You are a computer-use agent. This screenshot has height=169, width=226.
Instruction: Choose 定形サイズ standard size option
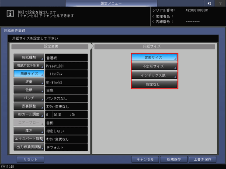coord(154,57)
